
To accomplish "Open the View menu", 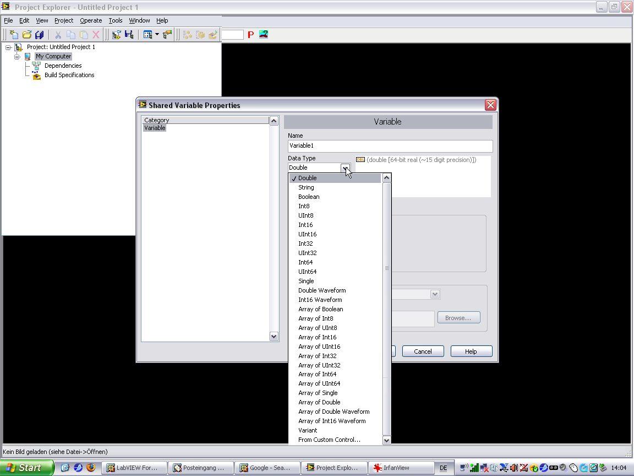I will coord(42,20).
